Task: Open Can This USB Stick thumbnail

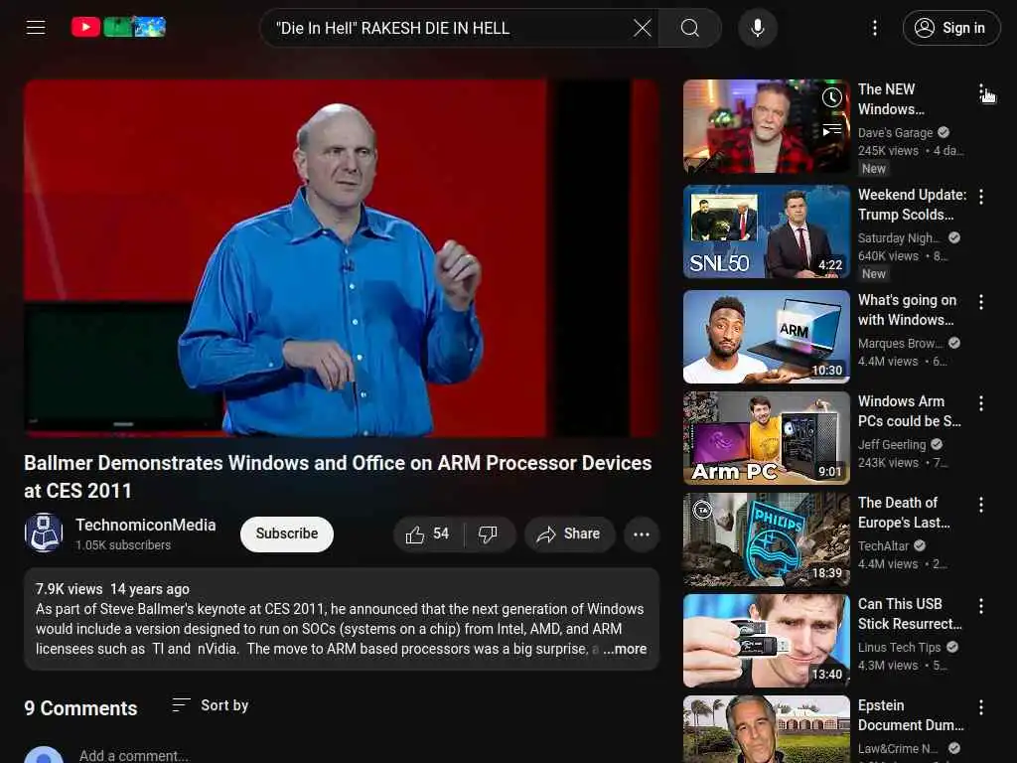Action: pyautogui.click(x=766, y=641)
